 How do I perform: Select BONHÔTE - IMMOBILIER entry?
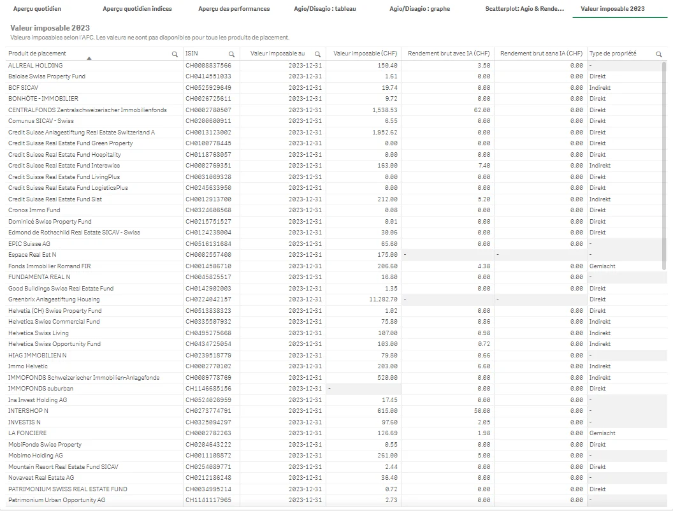pyautogui.click(x=43, y=99)
